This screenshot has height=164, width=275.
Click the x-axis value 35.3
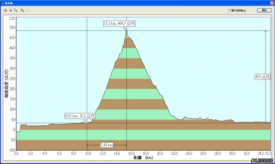268,154
